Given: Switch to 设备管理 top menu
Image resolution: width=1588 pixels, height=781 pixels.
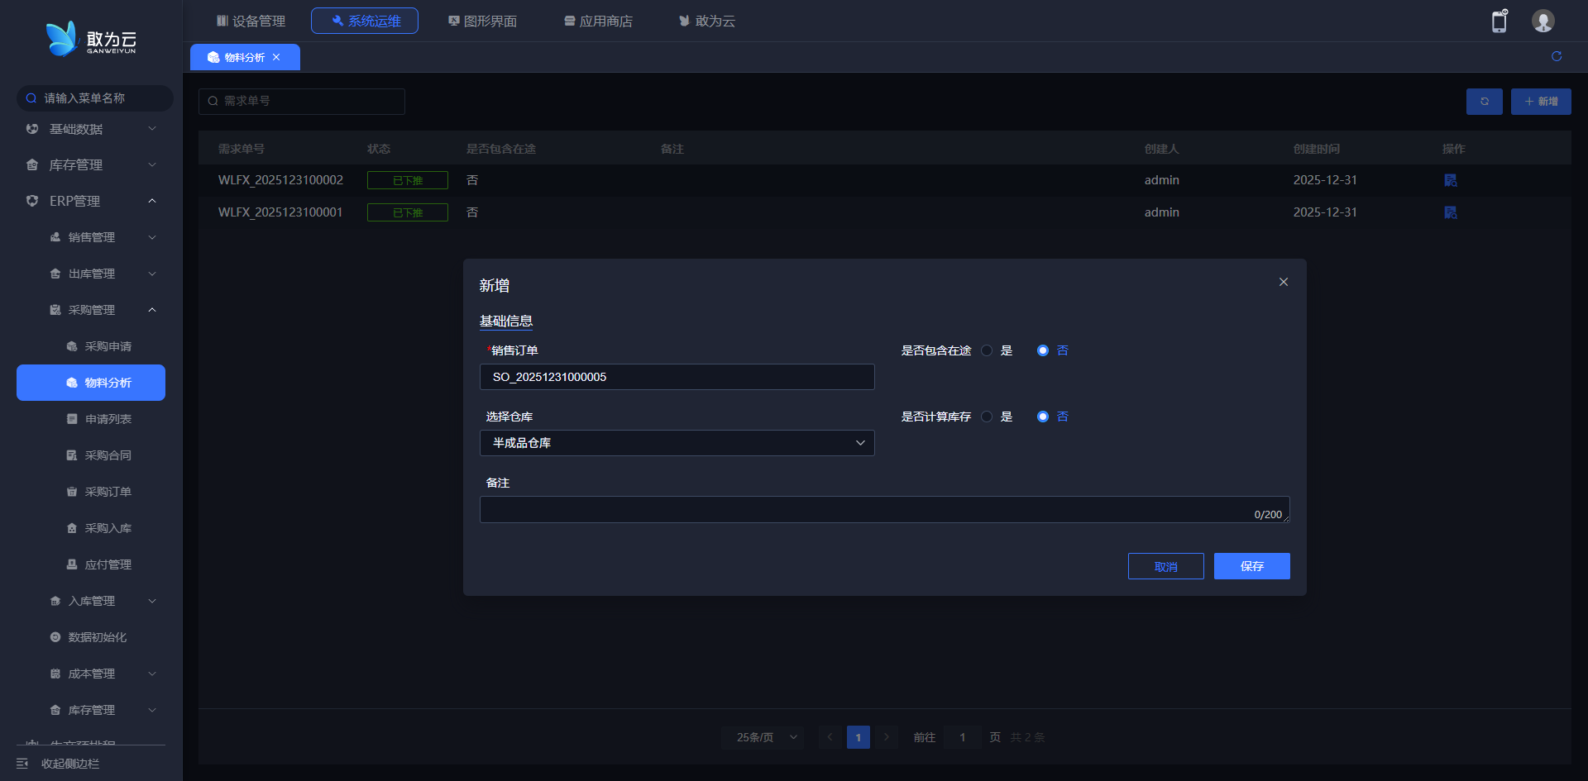Looking at the screenshot, I should coord(251,21).
